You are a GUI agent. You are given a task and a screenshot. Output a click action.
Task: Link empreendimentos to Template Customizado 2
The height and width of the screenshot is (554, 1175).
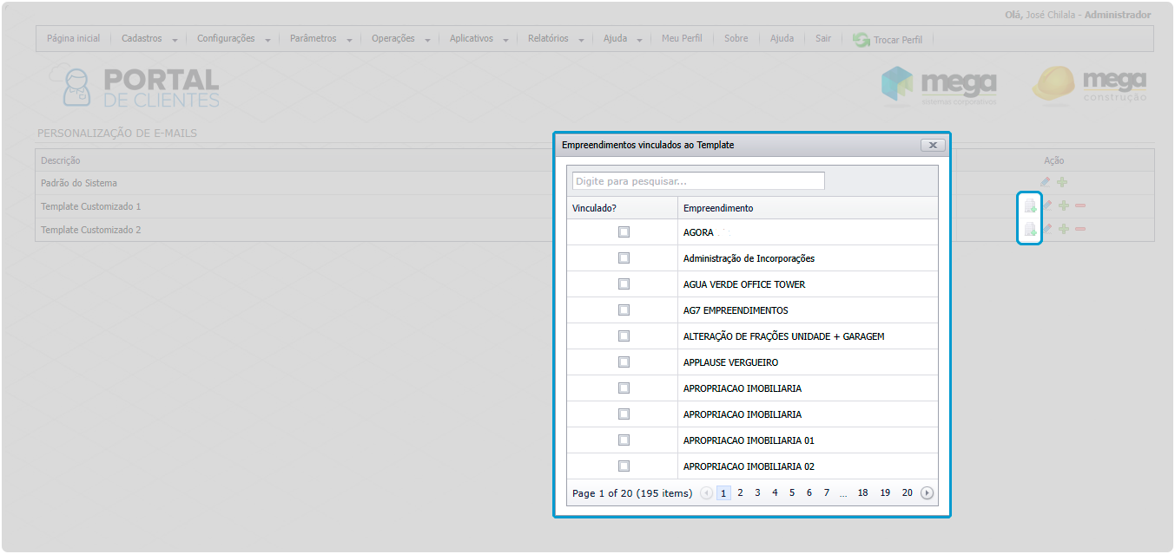(1030, 230)
